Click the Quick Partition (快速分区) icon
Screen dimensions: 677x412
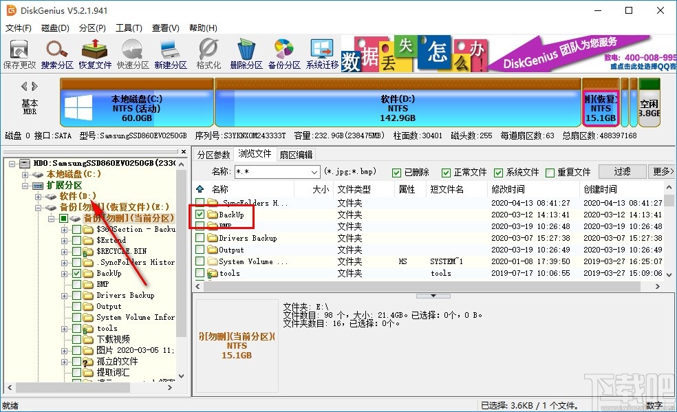[x=133, y=54]
